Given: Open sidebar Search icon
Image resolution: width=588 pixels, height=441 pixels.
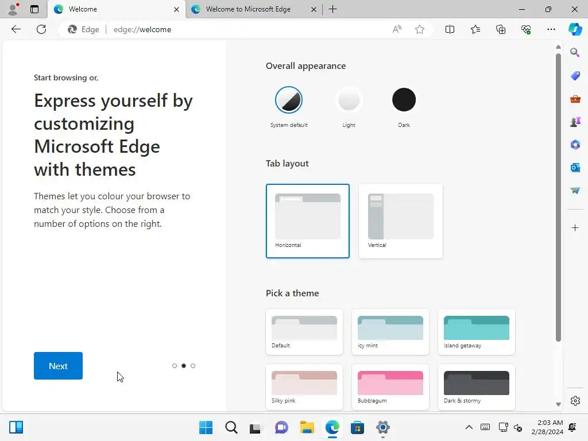Looking at the screenshot, I should [575, 52].
